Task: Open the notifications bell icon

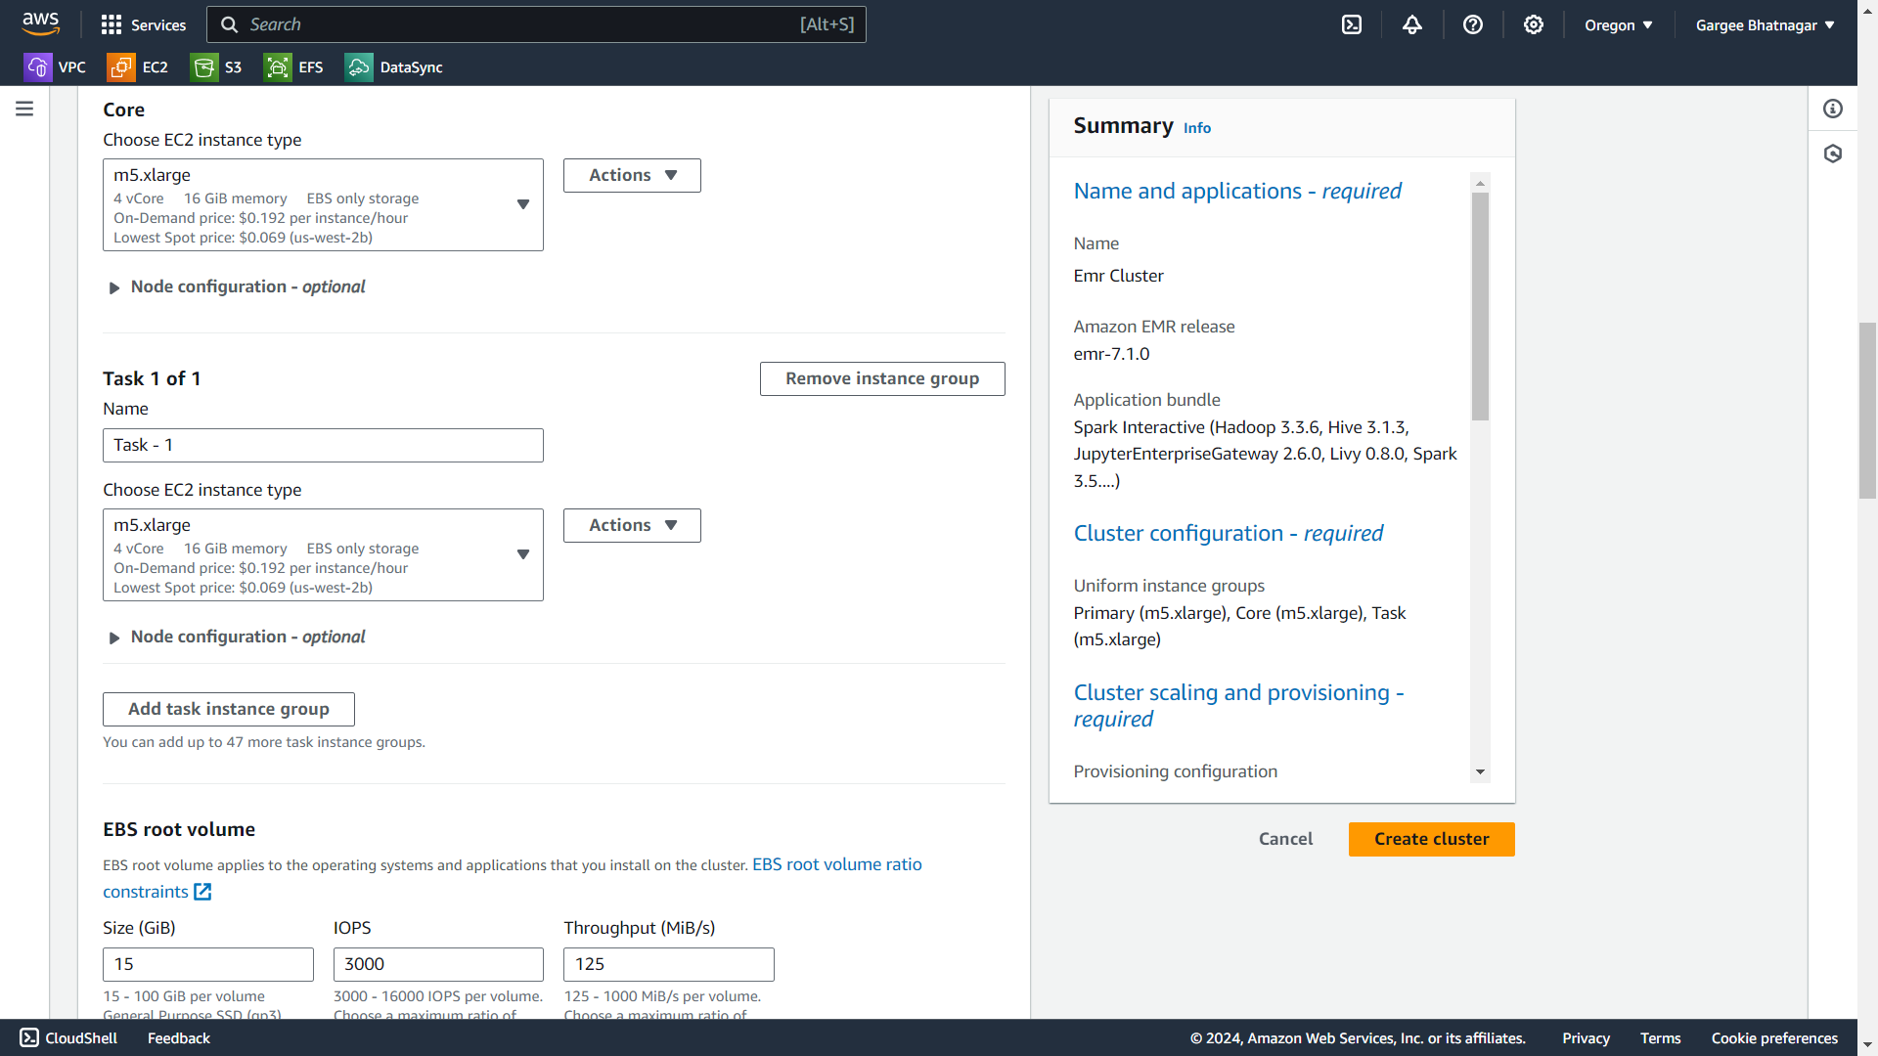Action: pos(1412,25)
